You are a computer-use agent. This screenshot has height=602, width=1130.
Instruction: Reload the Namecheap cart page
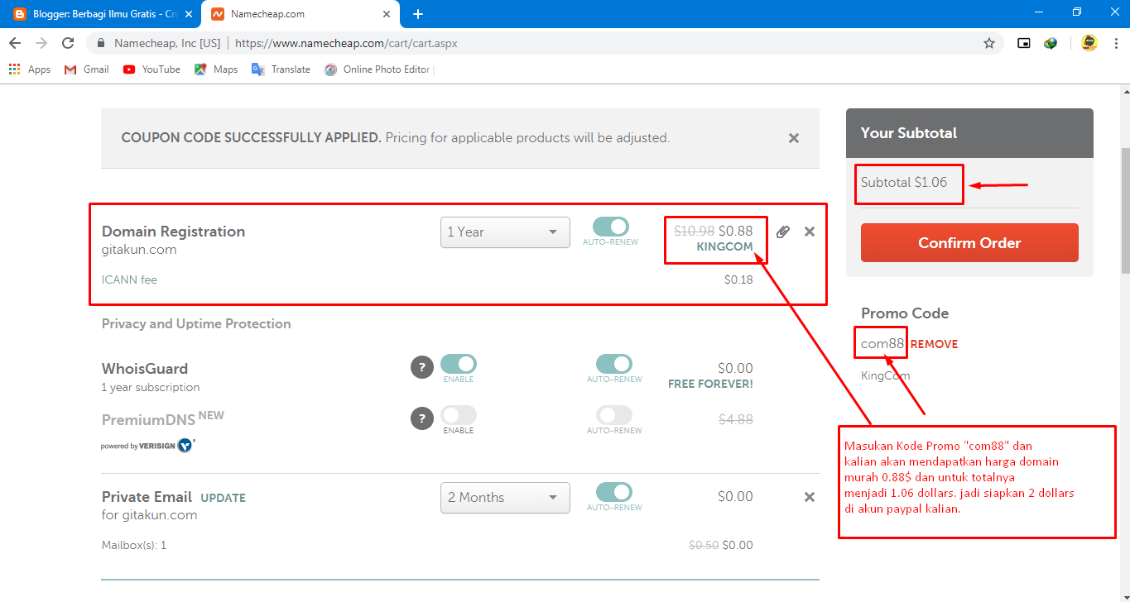(x=69, y=43)
